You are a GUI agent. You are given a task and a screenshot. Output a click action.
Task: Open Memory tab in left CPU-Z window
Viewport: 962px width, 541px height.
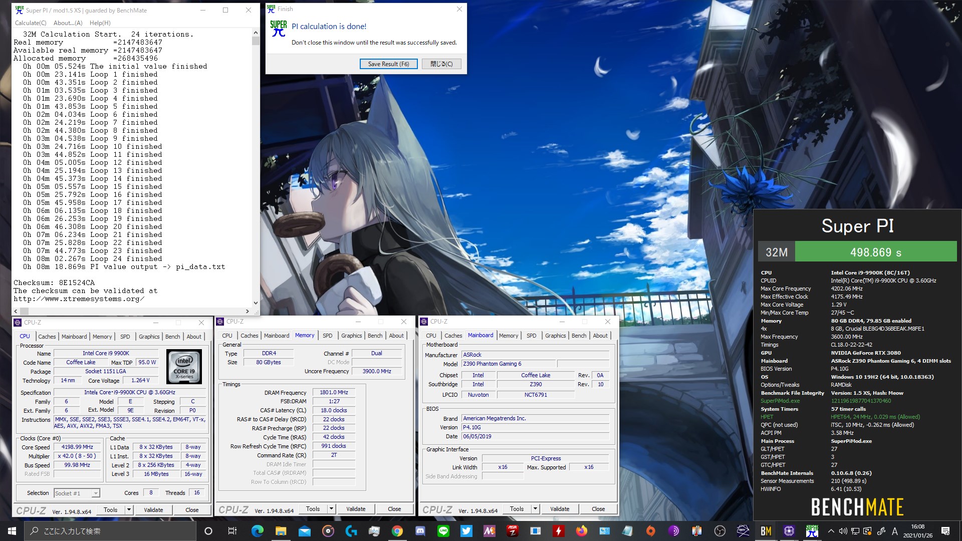point(102,337)
